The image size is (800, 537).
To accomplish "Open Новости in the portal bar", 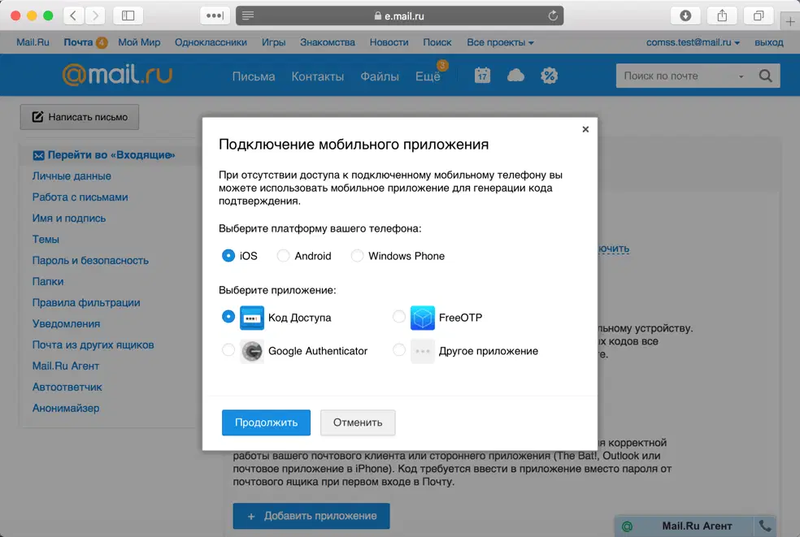I will tap(389, 42).
